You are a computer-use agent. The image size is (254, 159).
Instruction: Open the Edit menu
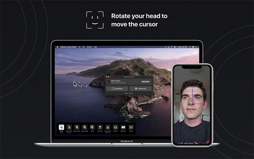(x=83, y=47)
